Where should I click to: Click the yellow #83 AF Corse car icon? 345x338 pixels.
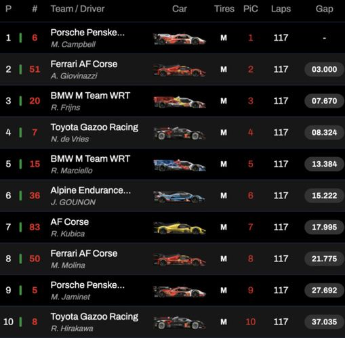pyautogui.click(x=180, y=228)
